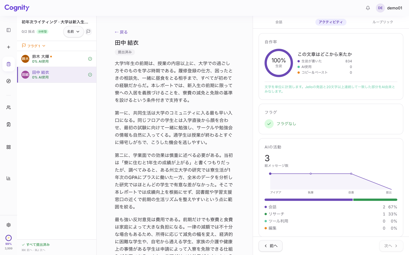Click the フラグなし status text
409x255 pixels.
click(x=286, y=124)
